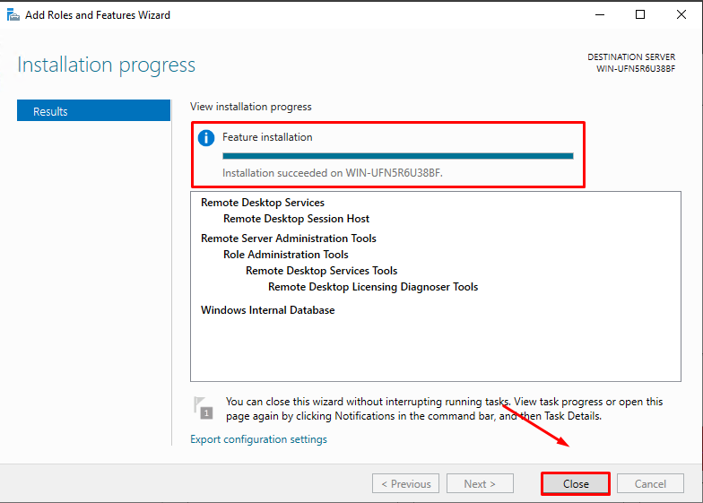Close the window using the title bar X
This screenshot has height=503, width=703.
coord(681,14)
